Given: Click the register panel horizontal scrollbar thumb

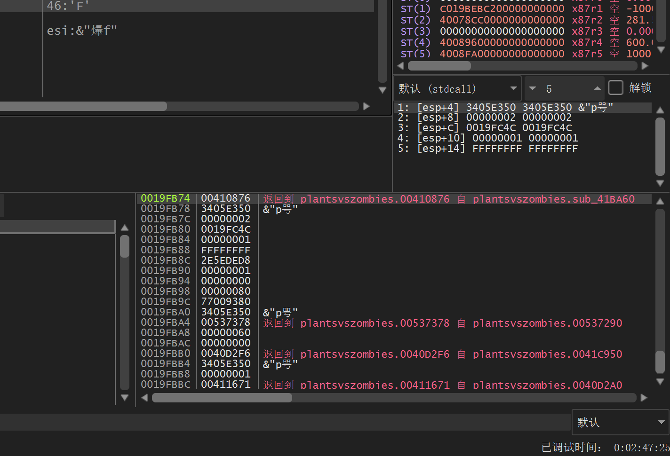Looking at the screenshot, I should click(439, 66).
